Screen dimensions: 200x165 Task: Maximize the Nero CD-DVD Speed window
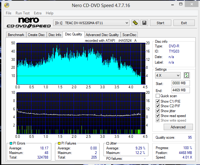[181, 4]
